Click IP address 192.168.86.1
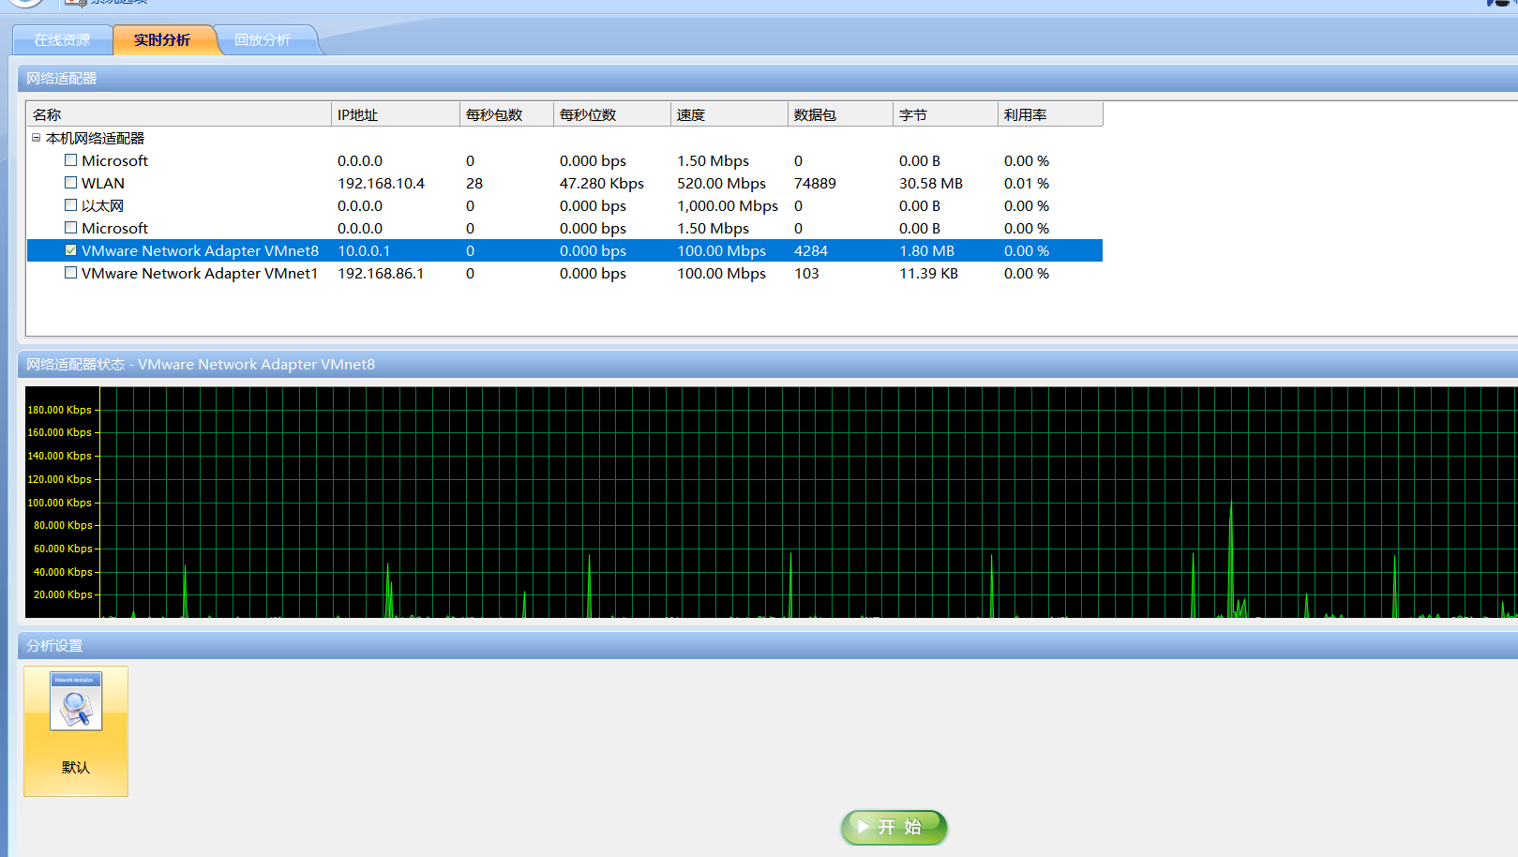 coord(381,274)
